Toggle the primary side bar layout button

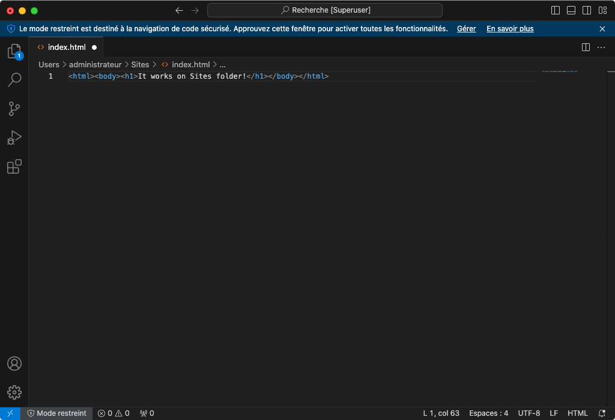[x=556, y=10]
